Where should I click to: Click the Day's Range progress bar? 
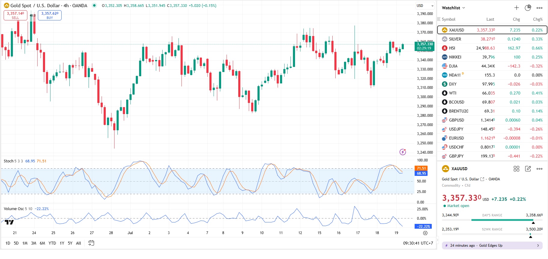point(502,220)
